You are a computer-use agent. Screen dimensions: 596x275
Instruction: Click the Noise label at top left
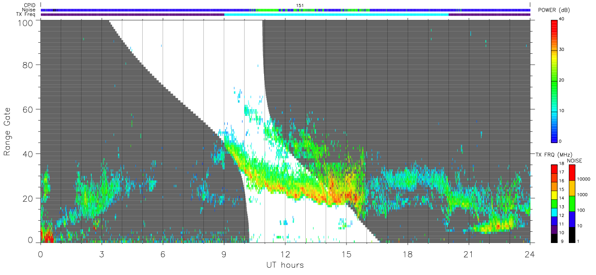tap(29, 10)
